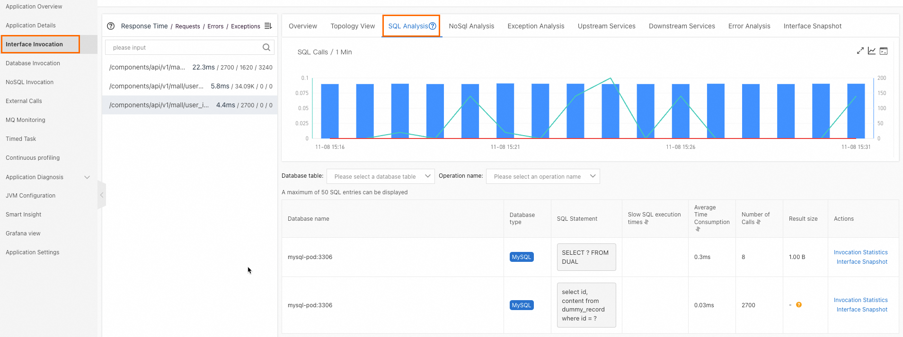Open Application Settings in sidebar

pyautogui.click(x=32, y=252)
